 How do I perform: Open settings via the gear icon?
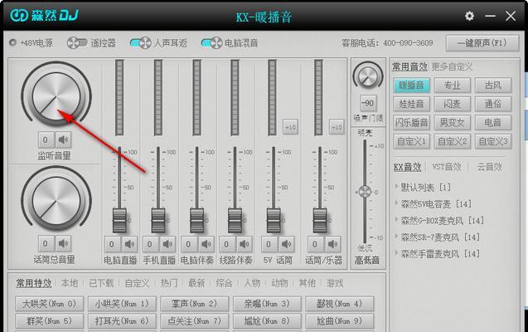tap(469, 16)
